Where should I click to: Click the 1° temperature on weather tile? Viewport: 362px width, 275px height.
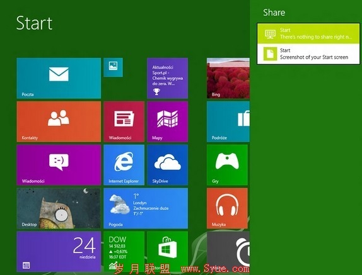(136, 196)
